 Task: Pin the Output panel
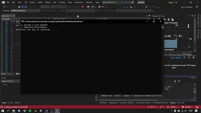click(192, 78)
